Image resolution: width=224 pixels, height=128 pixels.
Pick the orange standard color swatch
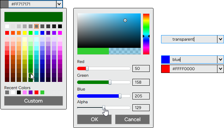(x=19, y=33)
